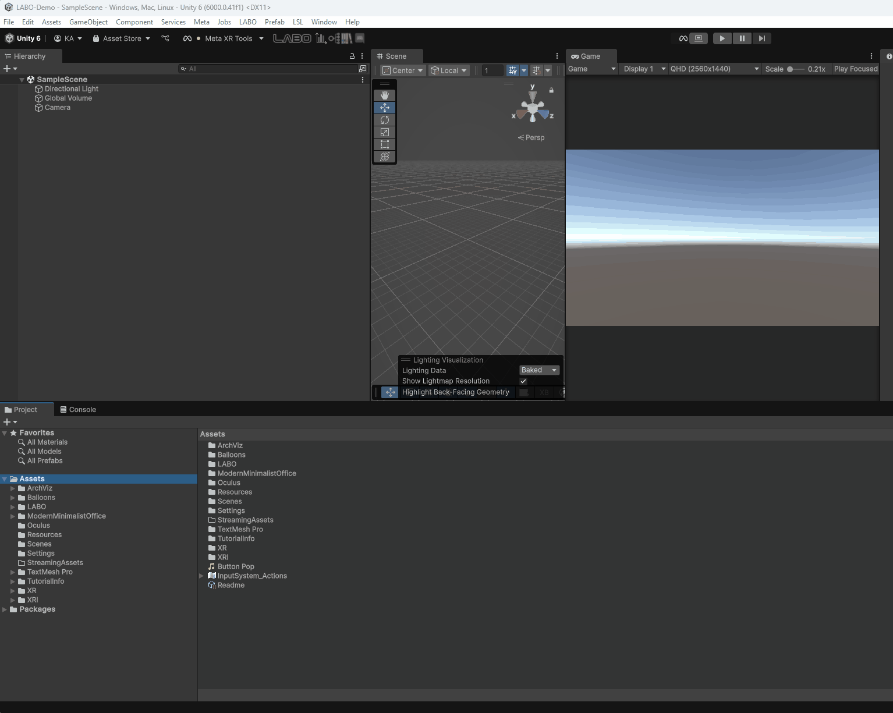Switch to the Console tab
This screenshot has height=713, width=893.
pos(78,410)
